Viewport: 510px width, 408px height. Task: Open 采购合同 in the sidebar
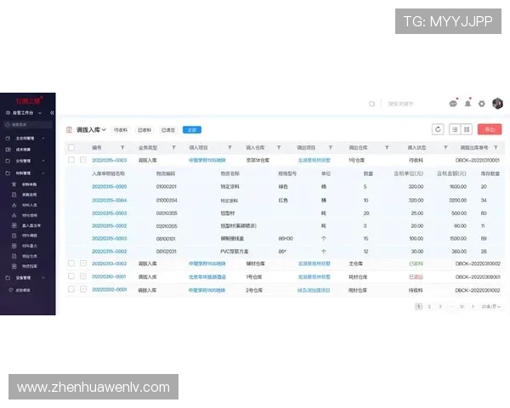tap(29, 195)
